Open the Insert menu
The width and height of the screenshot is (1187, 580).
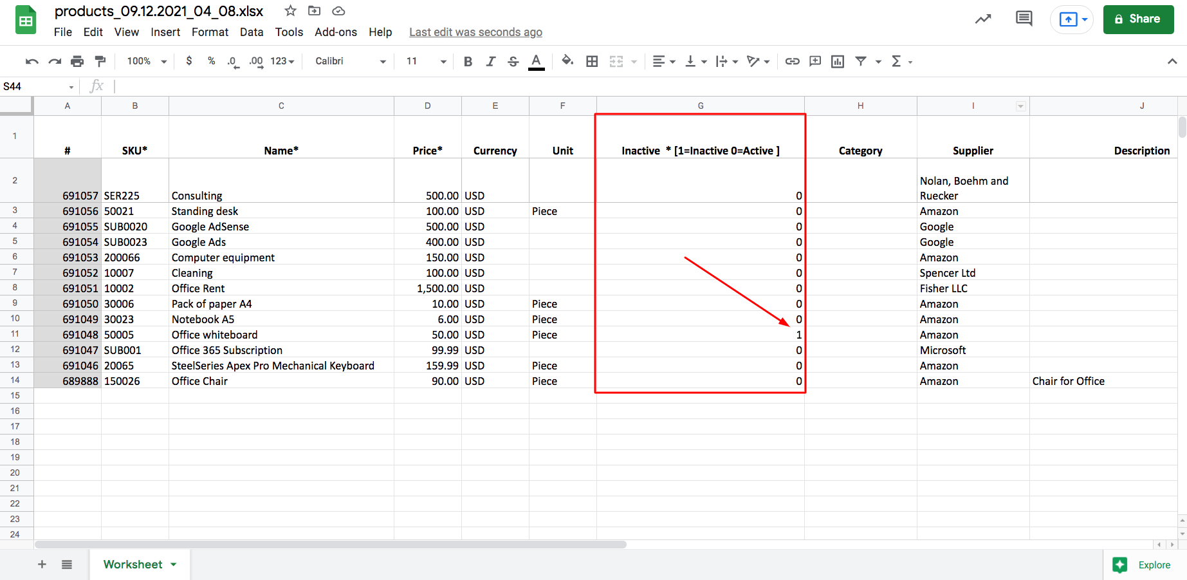(165, 32)
